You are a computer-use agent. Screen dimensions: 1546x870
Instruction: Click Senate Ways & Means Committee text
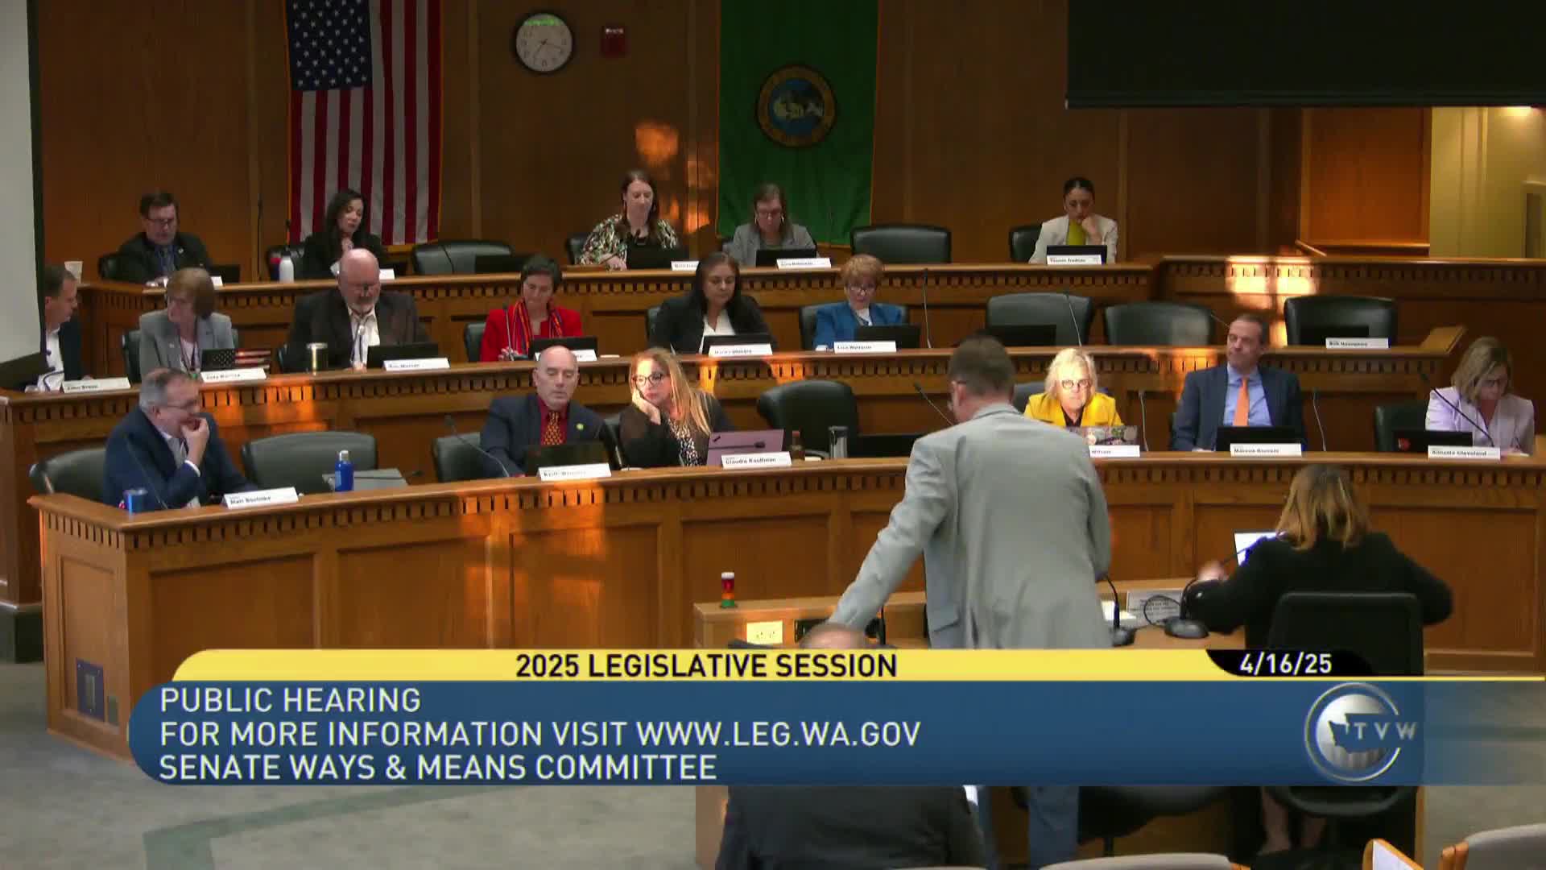coord(437,768)
